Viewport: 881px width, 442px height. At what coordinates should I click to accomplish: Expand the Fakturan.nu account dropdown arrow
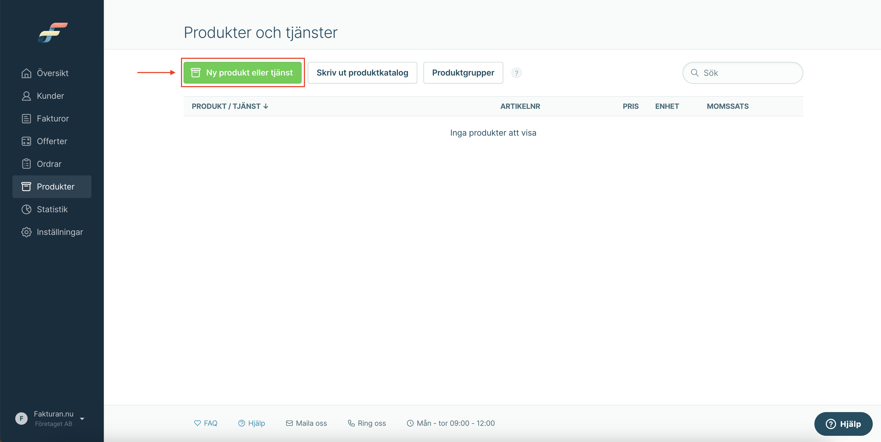point(82,419)
